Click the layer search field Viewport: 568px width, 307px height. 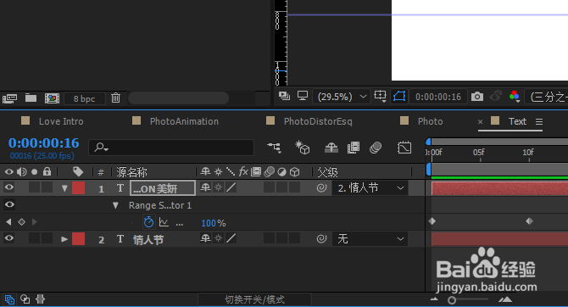171,148
